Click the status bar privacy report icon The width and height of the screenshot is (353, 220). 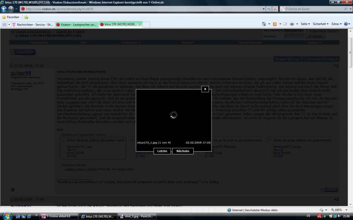tap(322, 210)
